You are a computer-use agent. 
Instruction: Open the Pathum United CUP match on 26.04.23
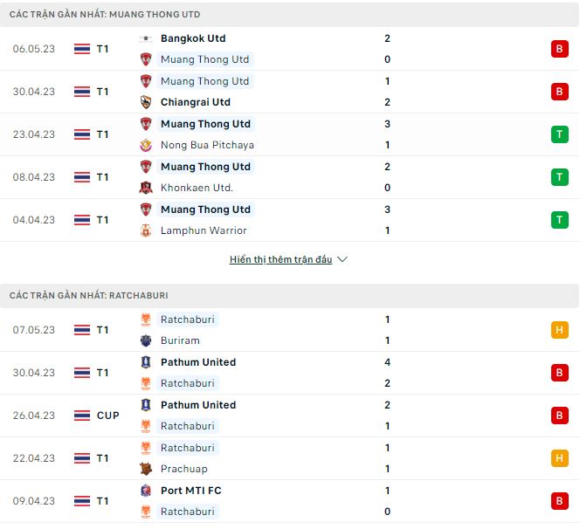tap(199, 405)
